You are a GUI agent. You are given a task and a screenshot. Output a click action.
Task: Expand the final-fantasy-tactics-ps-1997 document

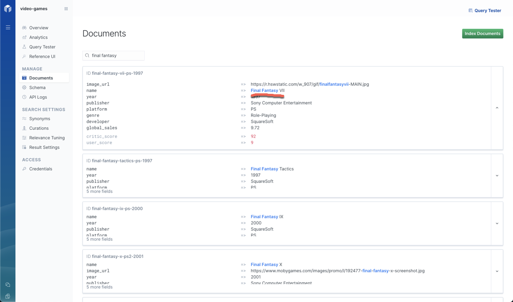497,175
